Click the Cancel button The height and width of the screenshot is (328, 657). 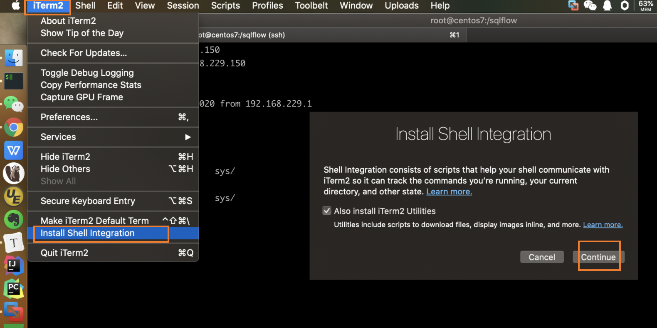click(x=542, y=257)
